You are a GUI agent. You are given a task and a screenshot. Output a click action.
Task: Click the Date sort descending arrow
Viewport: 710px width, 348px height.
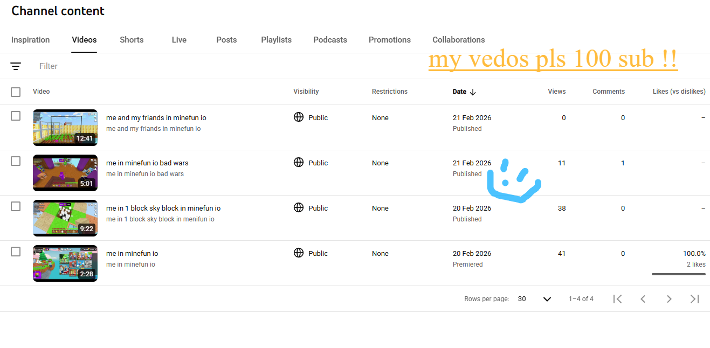point(473,92)
